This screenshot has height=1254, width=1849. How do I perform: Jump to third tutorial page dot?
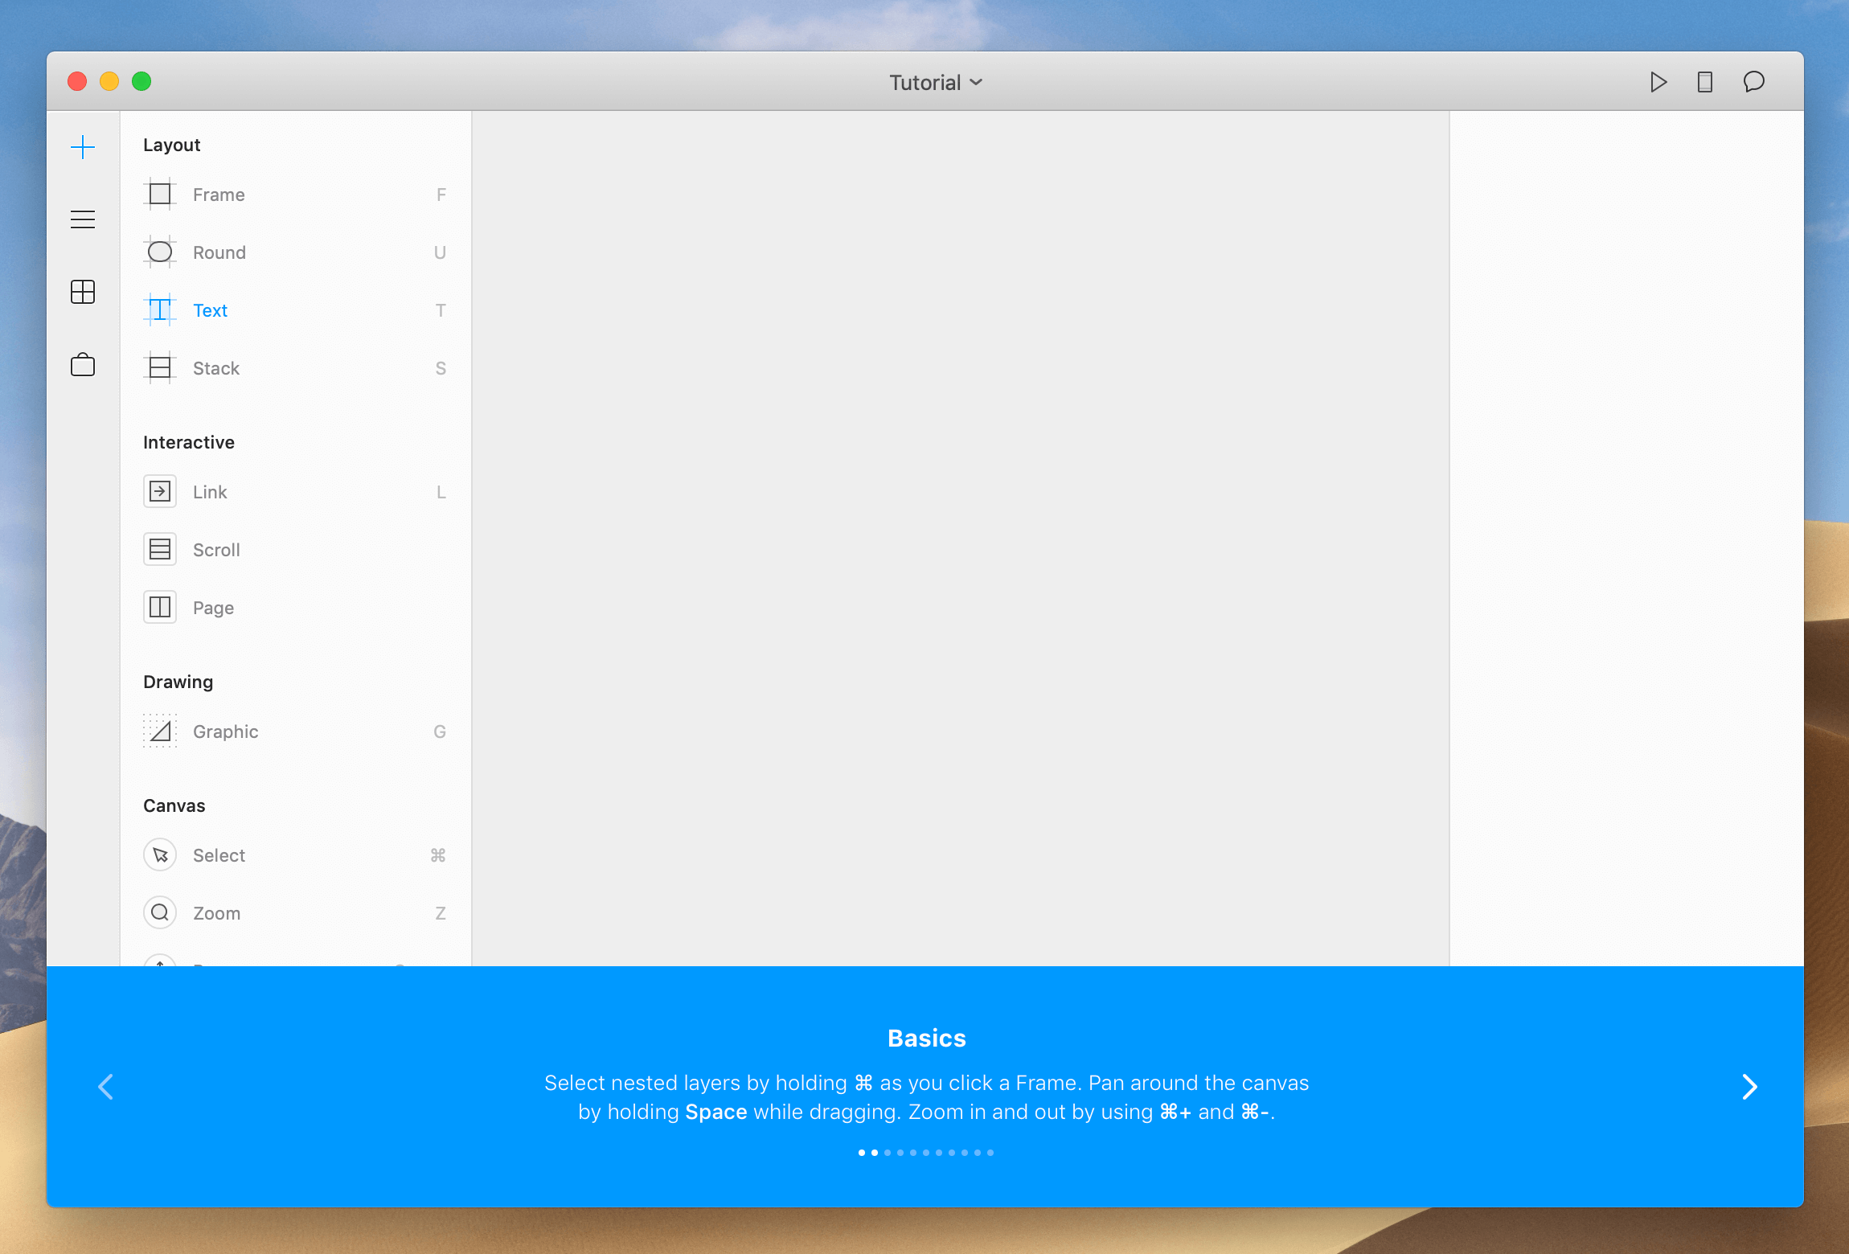(888, 1153)
